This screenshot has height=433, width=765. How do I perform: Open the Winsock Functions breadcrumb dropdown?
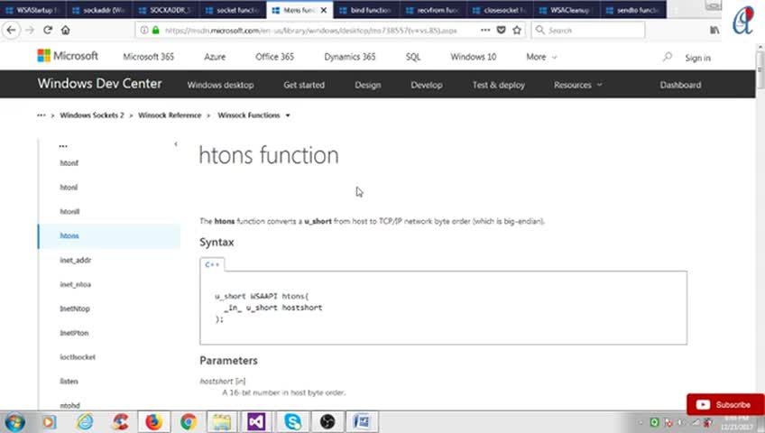(288, 115)
